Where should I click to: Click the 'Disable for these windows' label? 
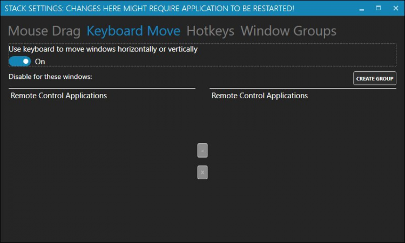[51, 77]
